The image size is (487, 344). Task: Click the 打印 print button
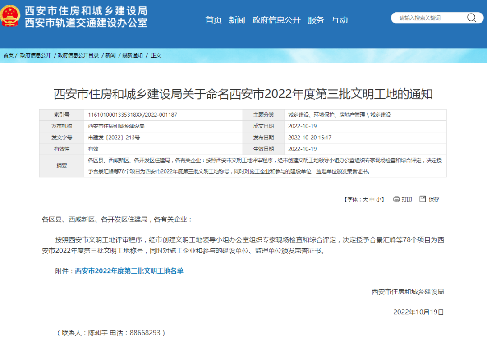click(407, 199)
